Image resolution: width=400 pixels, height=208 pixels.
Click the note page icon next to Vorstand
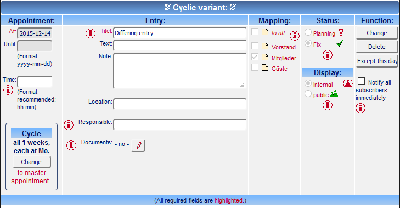point(265,46)
